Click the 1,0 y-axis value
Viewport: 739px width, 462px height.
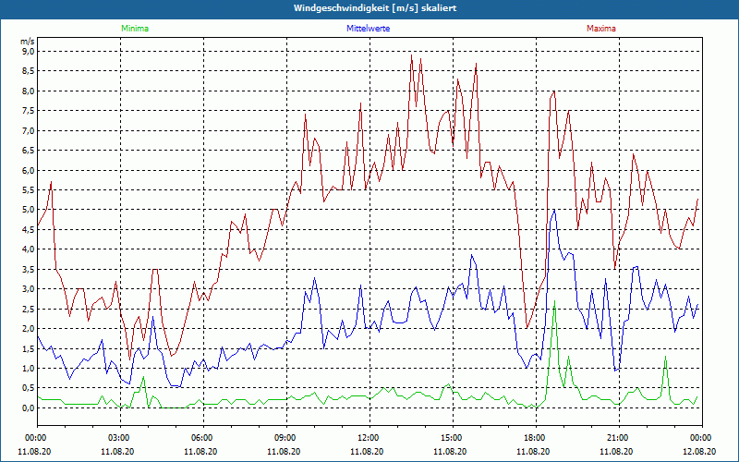[29, 368]
